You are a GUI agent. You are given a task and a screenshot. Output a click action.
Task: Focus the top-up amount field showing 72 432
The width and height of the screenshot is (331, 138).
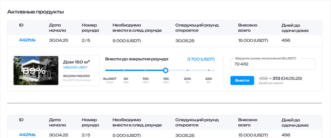[273, 64]
